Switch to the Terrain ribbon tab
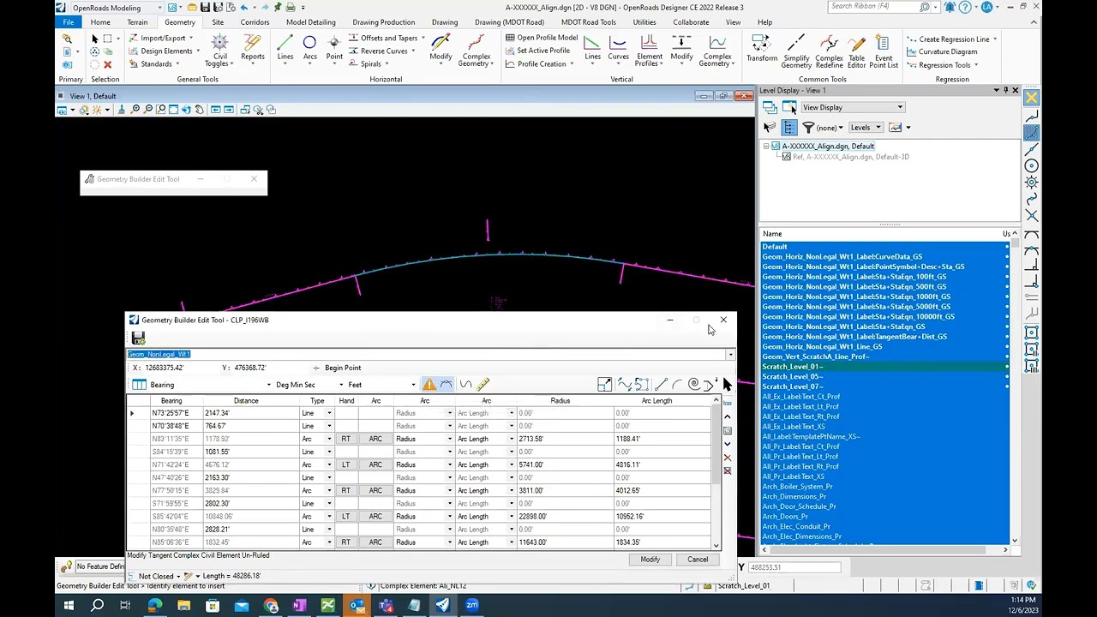 tap(137, 22)
